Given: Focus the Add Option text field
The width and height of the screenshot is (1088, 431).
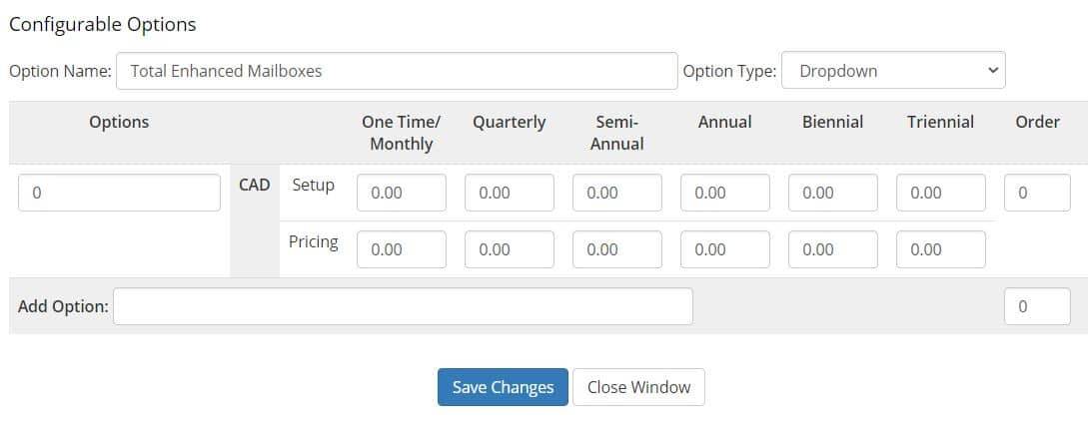Looking at the screenshot, I should point(403,306).
